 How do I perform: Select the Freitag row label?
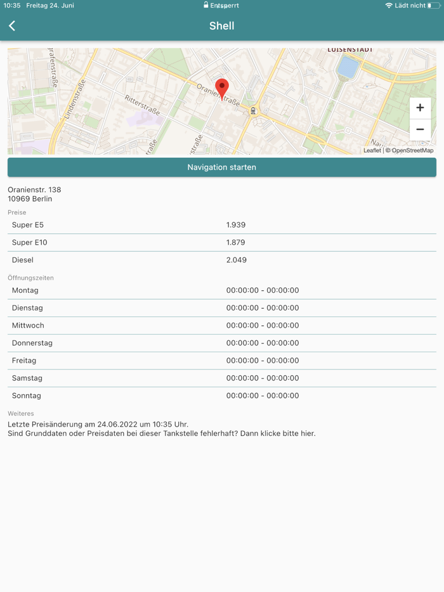24,361
